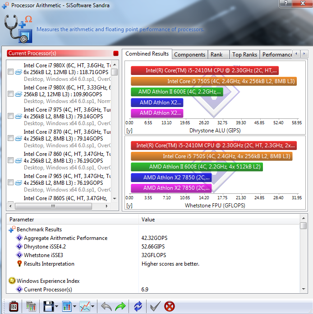Click the 52.66GIPS value
This screenshot has width=313, height=314.
point(153,247)
